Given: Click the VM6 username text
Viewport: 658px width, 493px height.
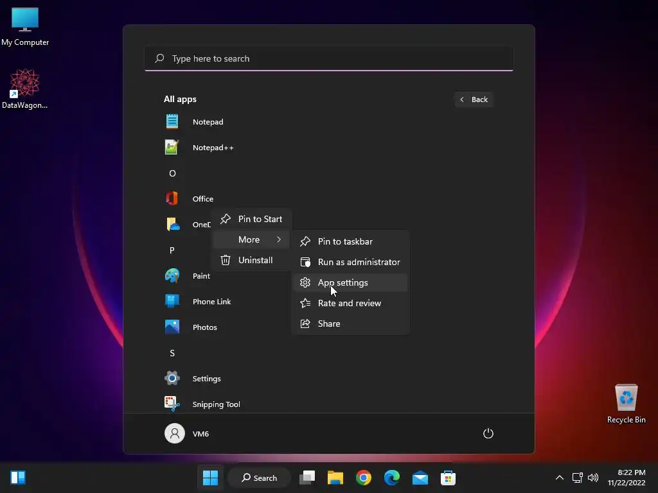Looking at the screenshot, I should 200,434.
